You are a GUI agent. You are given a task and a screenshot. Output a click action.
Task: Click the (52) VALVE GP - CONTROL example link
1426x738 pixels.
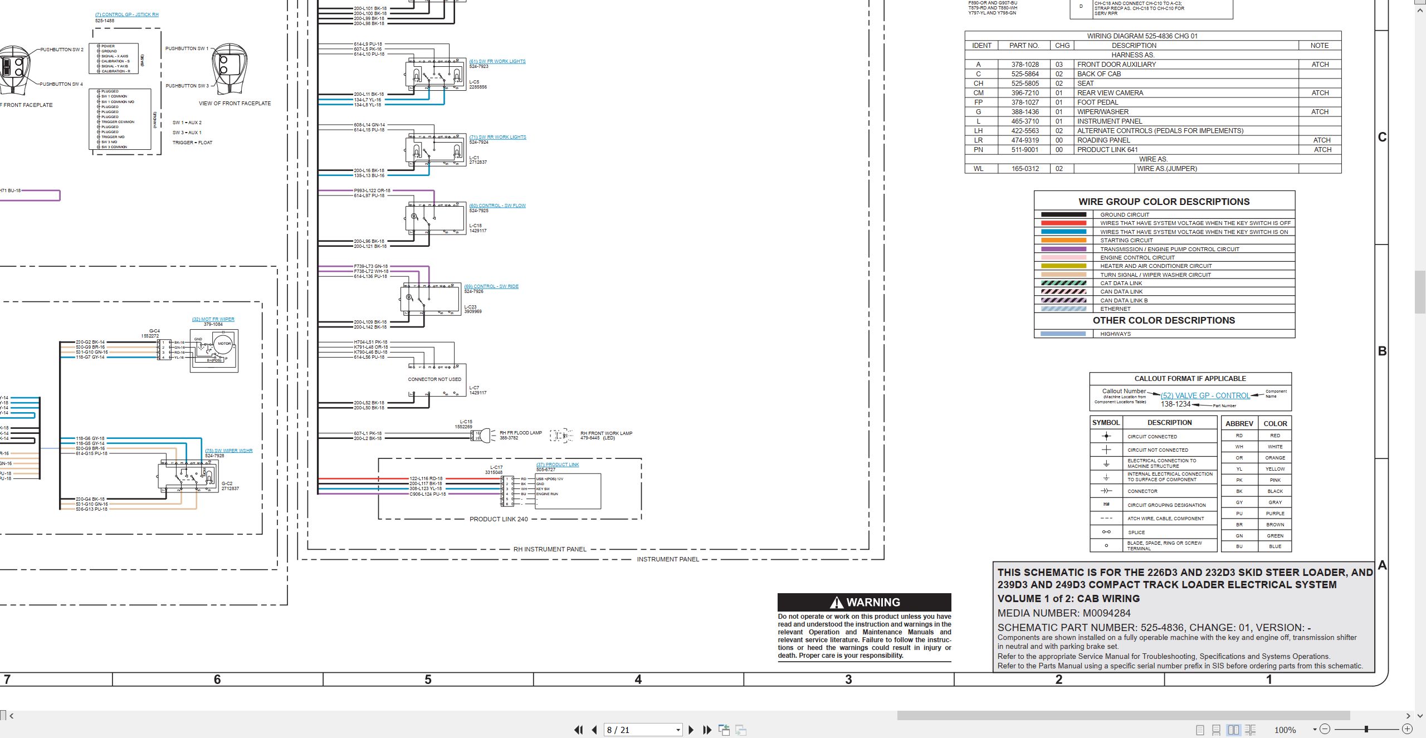click(1205, 395)
